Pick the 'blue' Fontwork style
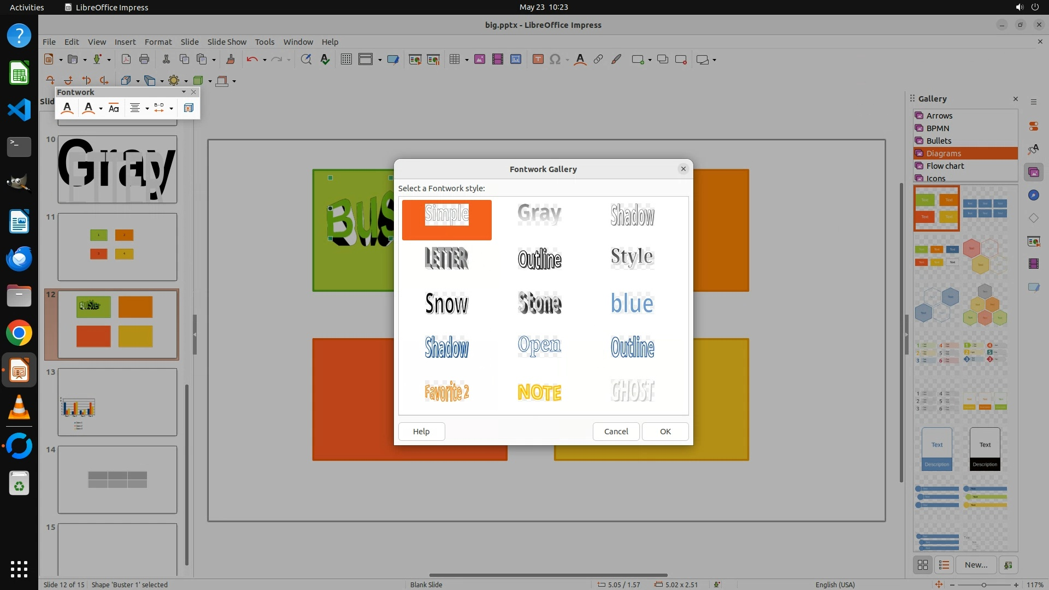 click(632, 303)
